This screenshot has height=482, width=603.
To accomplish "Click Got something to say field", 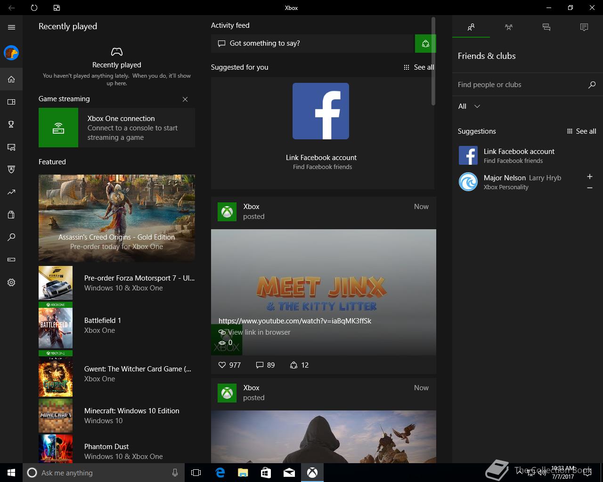I will 312,43.
